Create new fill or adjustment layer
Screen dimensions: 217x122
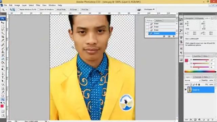pyautogui.click(x=200, y=120)
